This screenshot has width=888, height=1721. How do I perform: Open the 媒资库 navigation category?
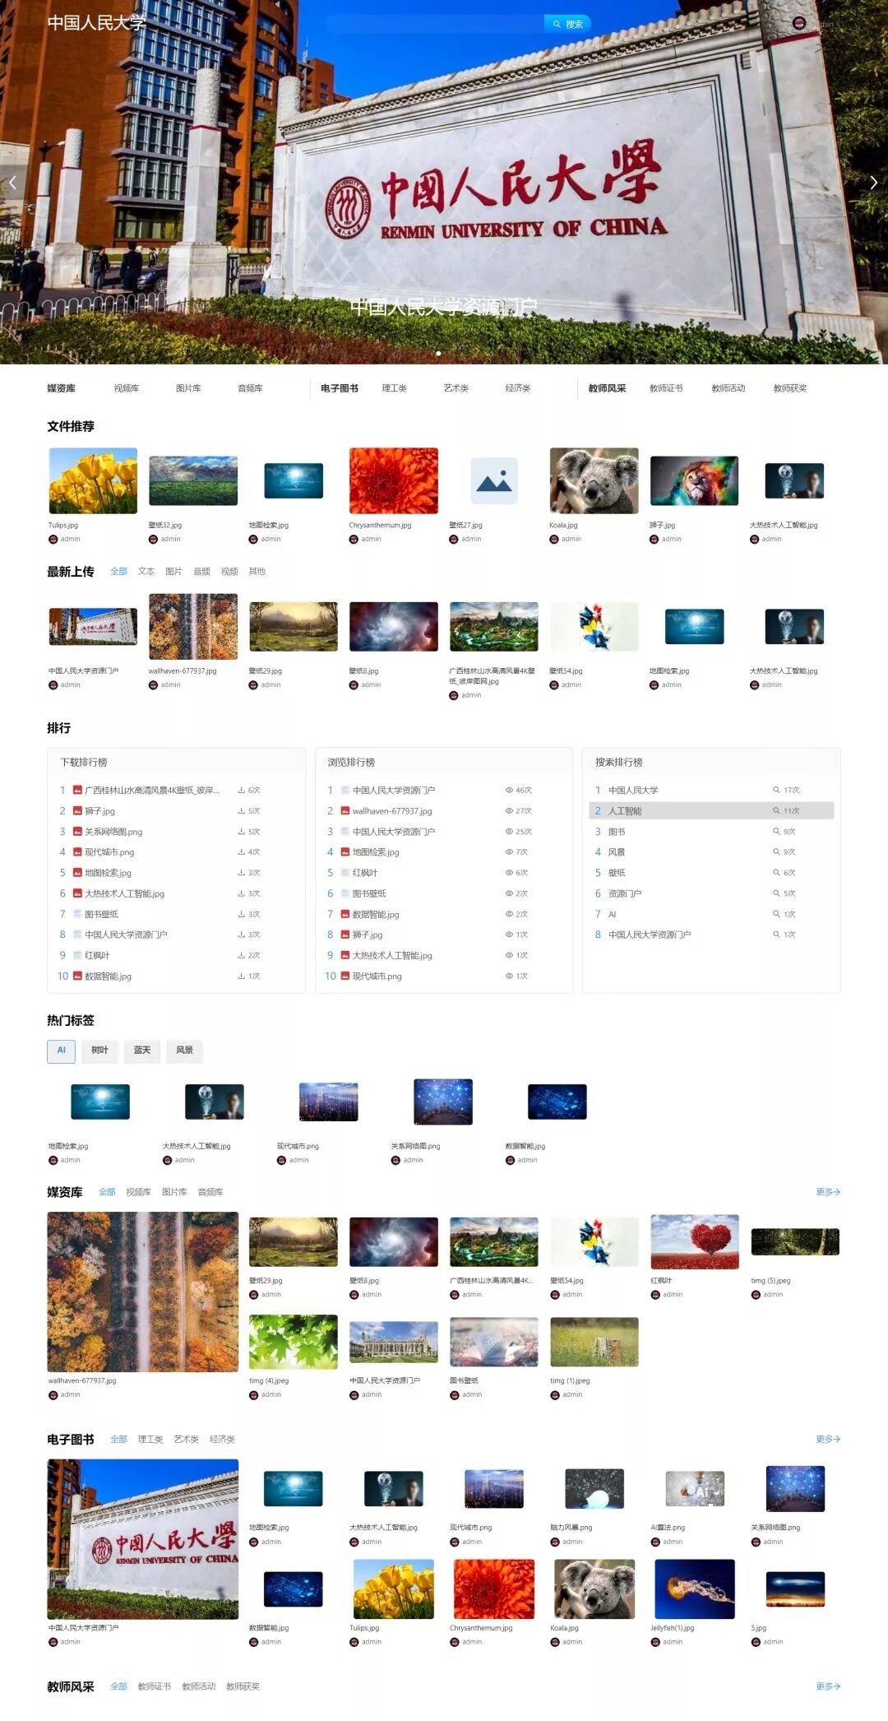click(x=61, y=388)
